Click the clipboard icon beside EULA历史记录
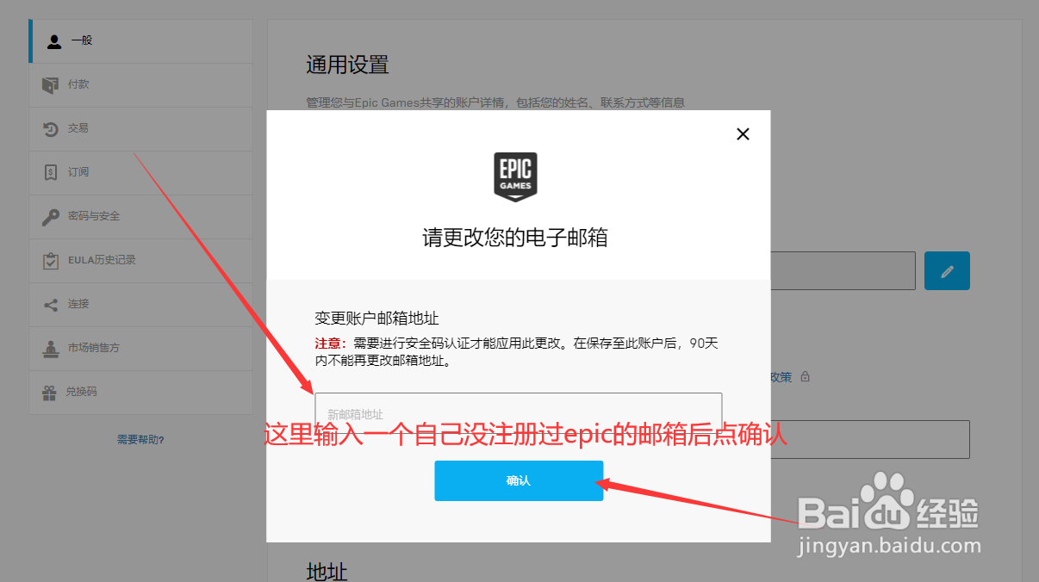Viewport: 1039px width, 582px height. pyautogui.click(x=50, y=260)
